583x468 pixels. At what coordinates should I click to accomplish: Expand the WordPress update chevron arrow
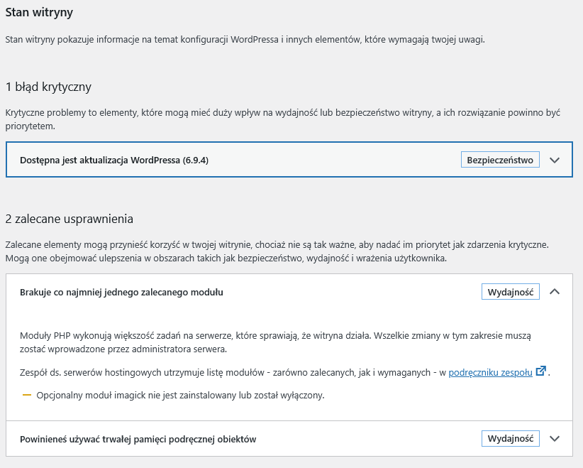coord(555,160)
